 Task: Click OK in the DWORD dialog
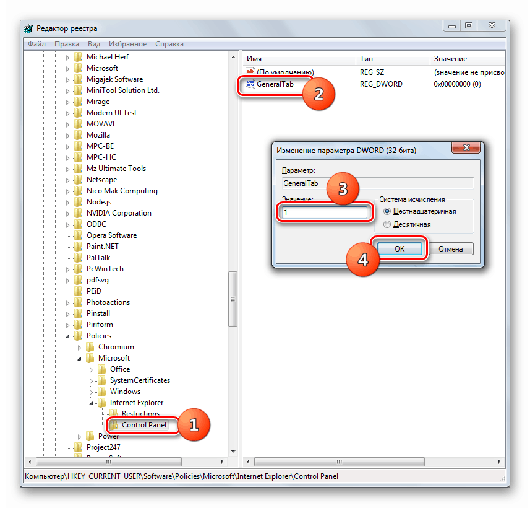400,249
